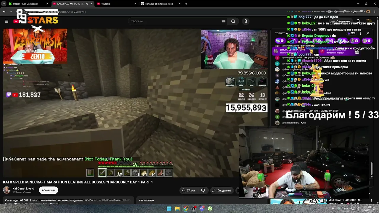Switch to Instagram Reels tab

[x=161, y=4]
